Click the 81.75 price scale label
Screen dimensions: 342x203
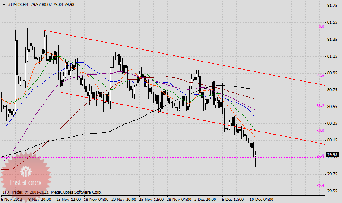point(332,6)
